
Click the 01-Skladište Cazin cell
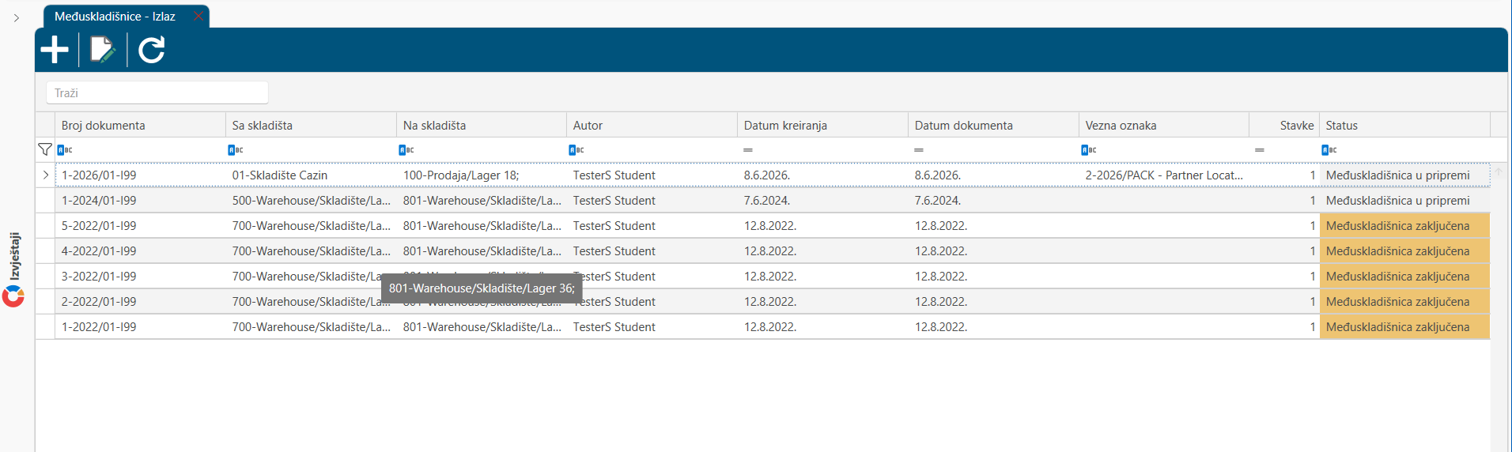click(x=311, y=175)
